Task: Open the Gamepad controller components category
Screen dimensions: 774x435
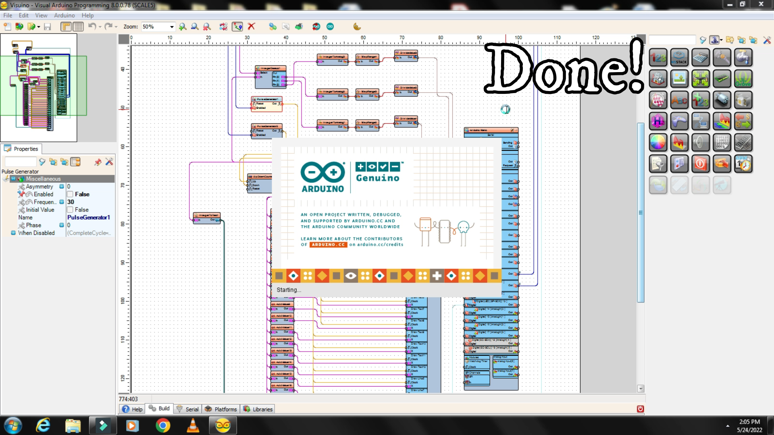Action: (x=679, y=122)
